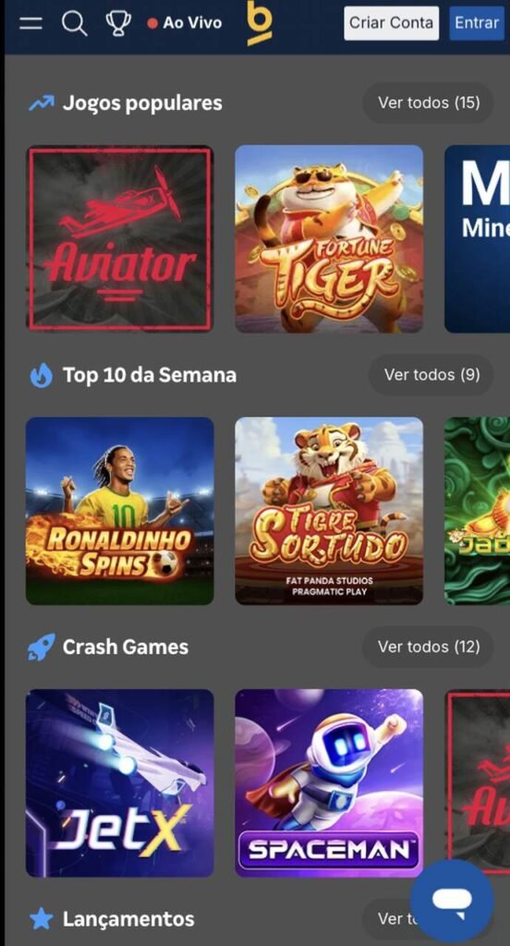The height and width of the screenshot is (946, 510).
Task: Open the Ronaldinho Spins game
Action: point(119,511)
